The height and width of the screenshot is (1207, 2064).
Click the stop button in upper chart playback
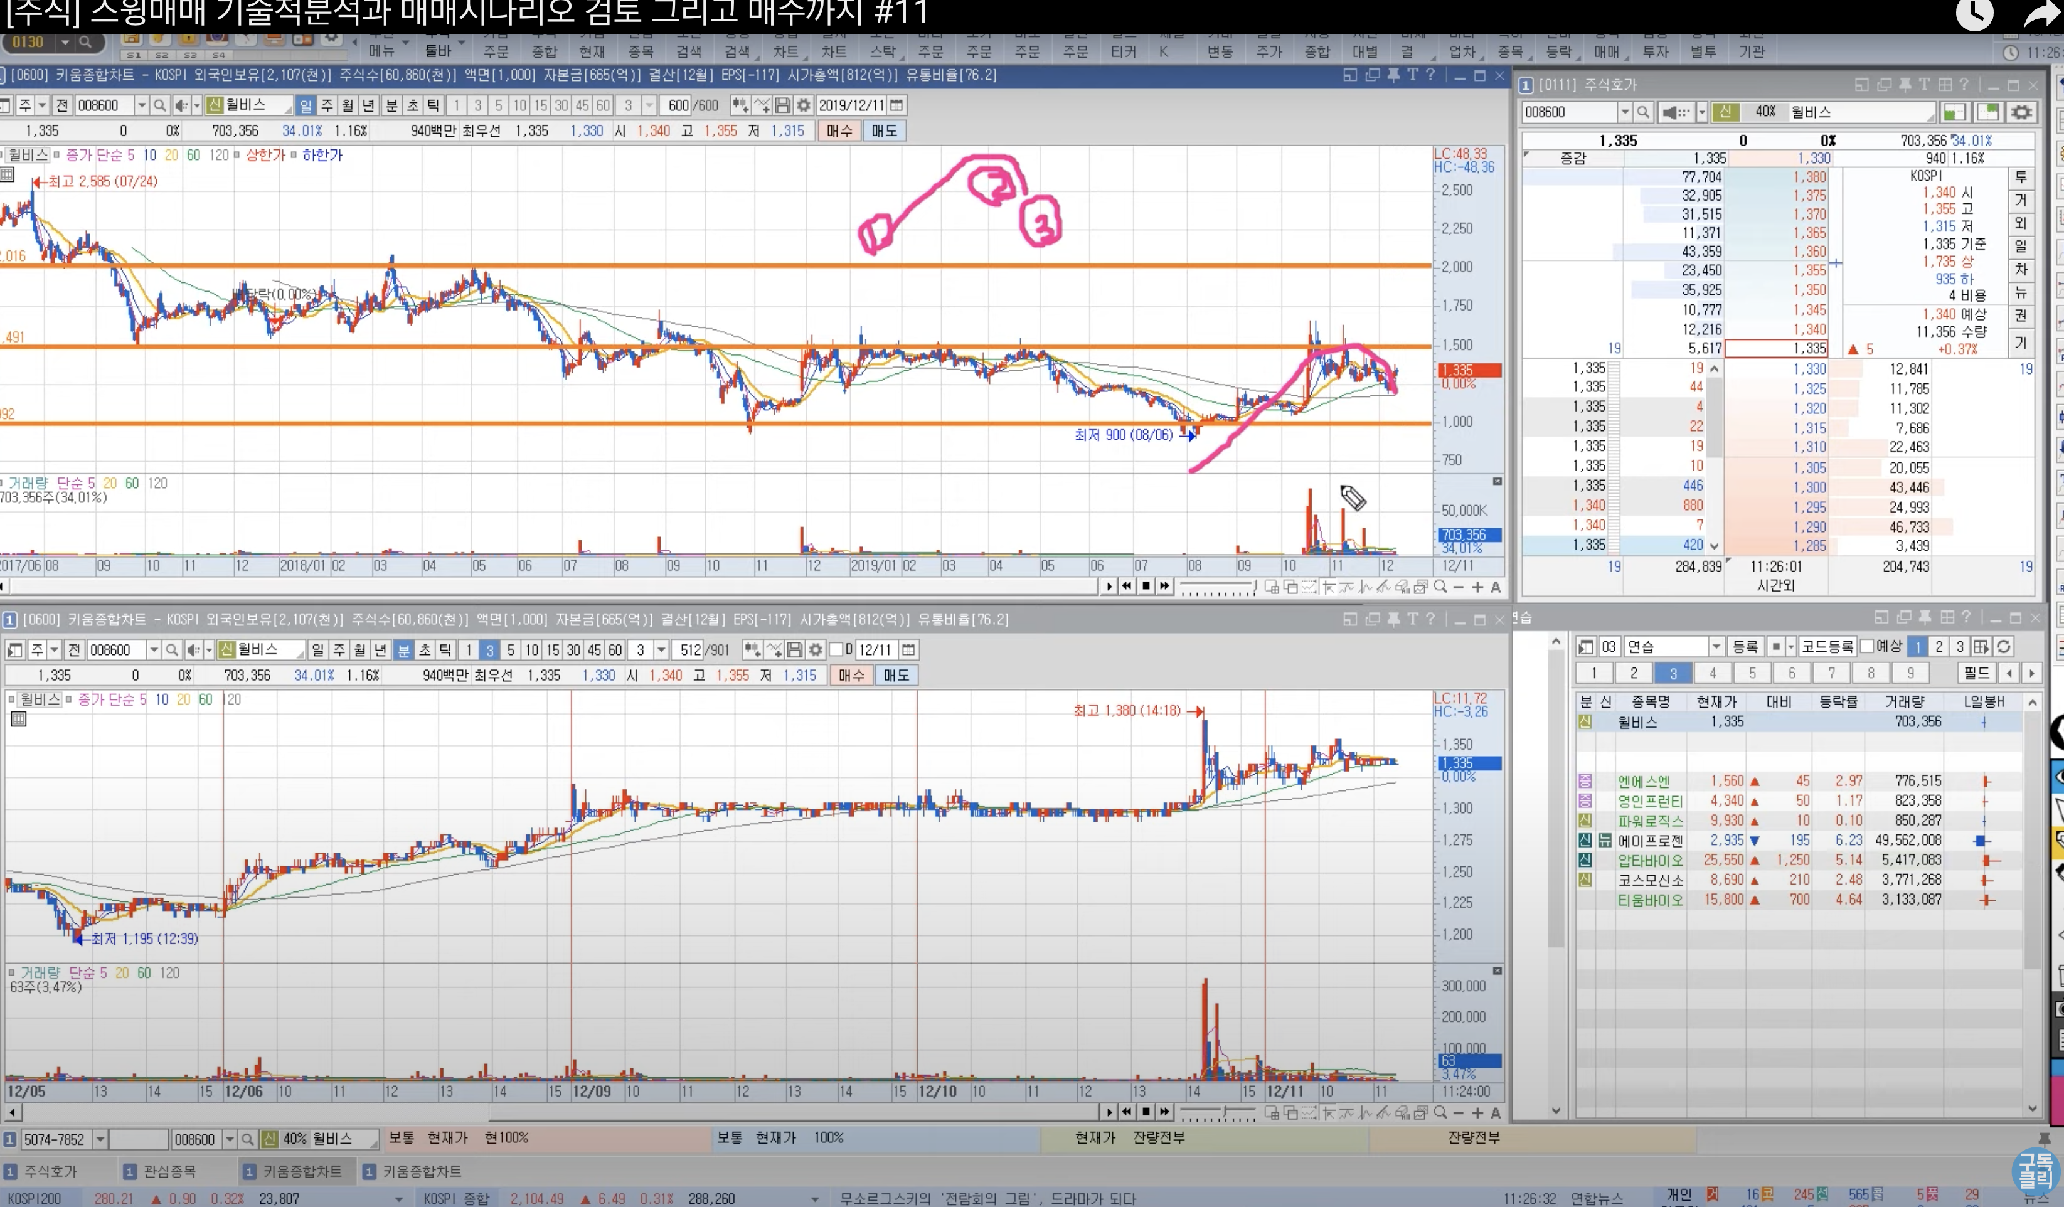[1146, 585]
